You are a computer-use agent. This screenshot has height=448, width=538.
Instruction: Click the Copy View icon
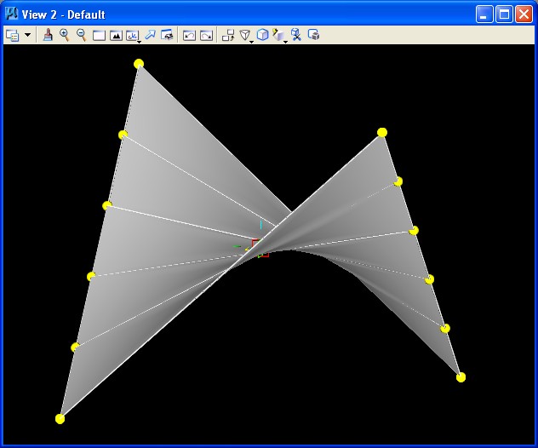(x=228, y=35)
